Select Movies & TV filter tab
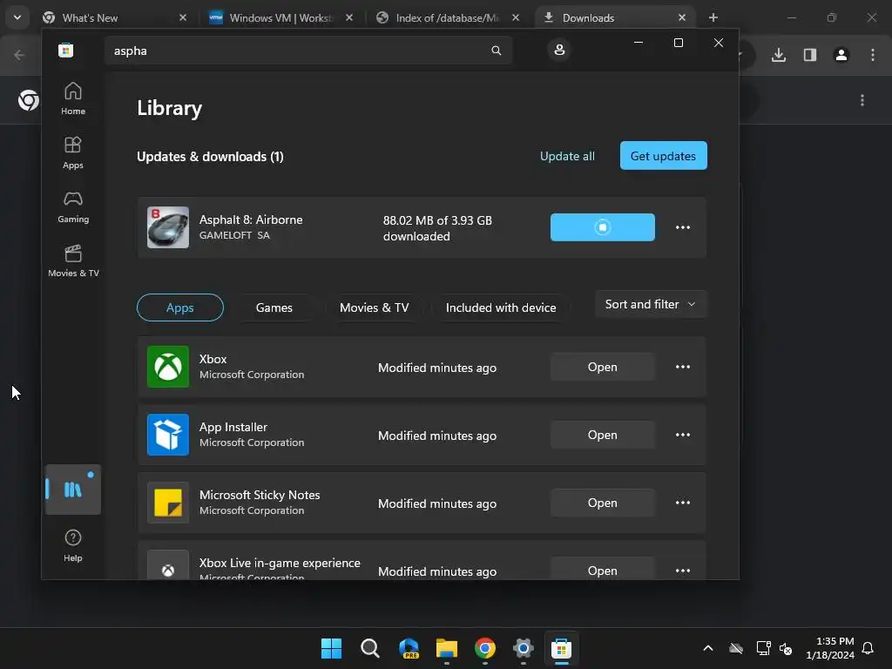This screenshot has height=669, width=892. 375,307
